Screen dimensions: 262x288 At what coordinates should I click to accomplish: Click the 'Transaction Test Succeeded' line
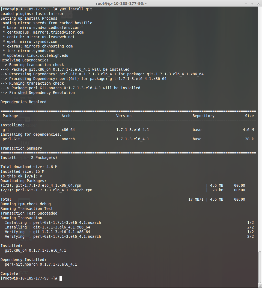[29, 213]
